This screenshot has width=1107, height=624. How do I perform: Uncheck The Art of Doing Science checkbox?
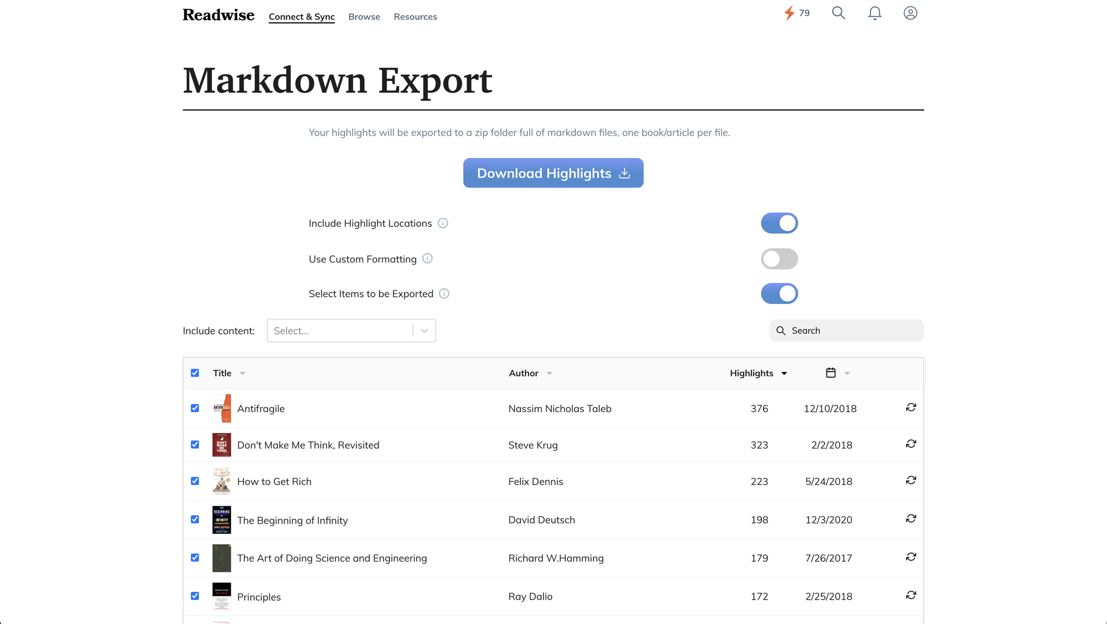(x=195, y=558)
